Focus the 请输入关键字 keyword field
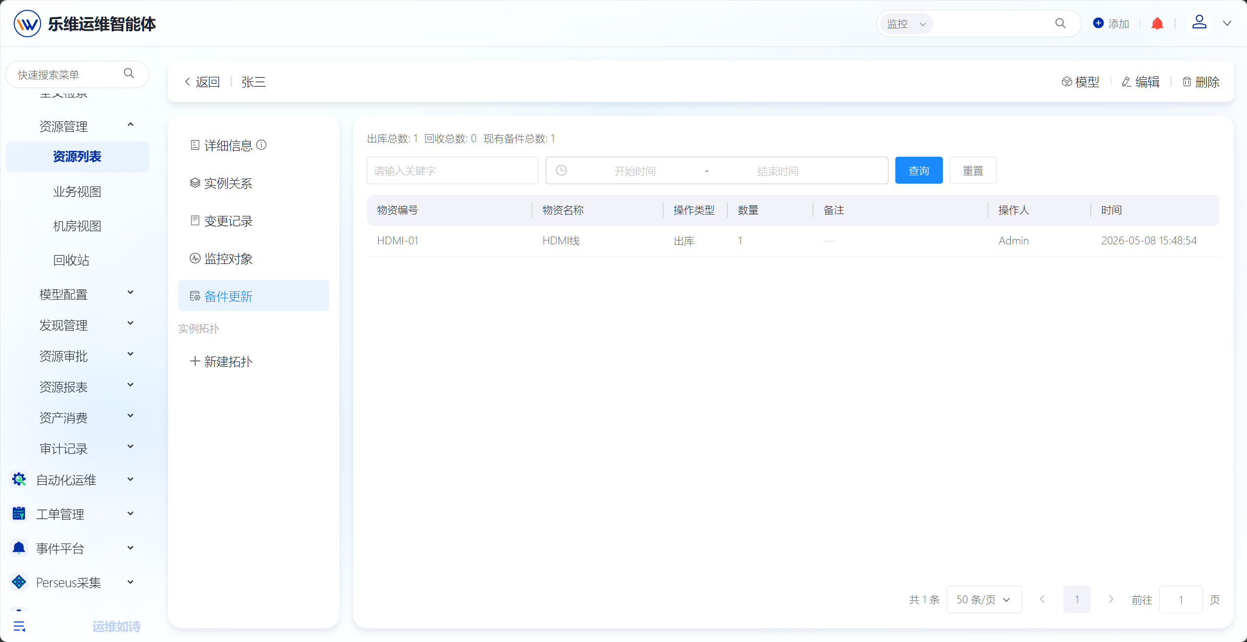This screenshot has width=1247, height=642. click(453, 170)
